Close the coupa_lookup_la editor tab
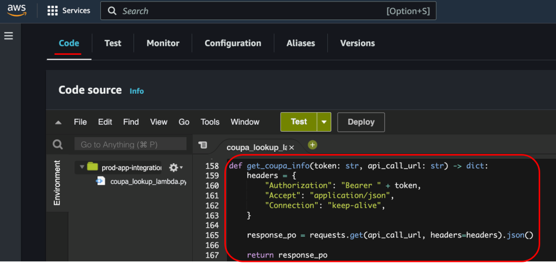556x264 pixels. 292,147
